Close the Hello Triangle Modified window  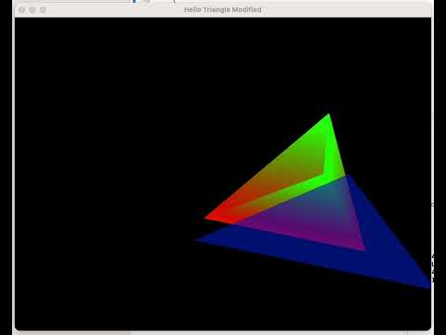point(22,10)
